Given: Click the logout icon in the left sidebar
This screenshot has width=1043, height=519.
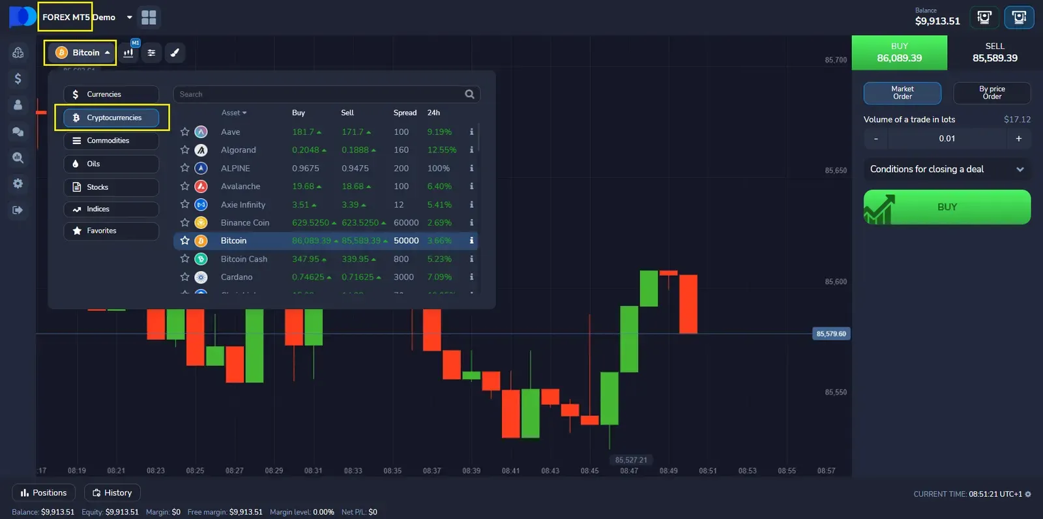Looking at the screenshot, I should click(x=18, y=210).
